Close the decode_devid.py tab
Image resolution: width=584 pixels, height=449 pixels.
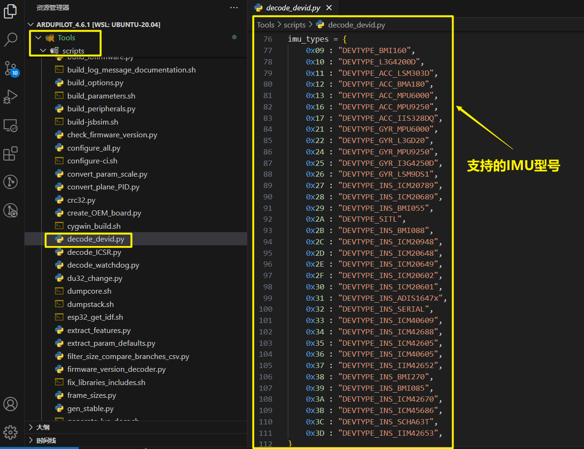329,8
